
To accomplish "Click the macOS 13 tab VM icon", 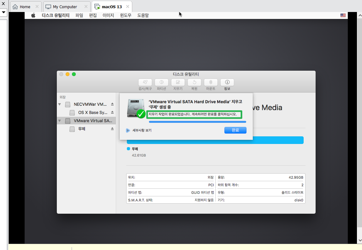I will (x=98, y=7).
